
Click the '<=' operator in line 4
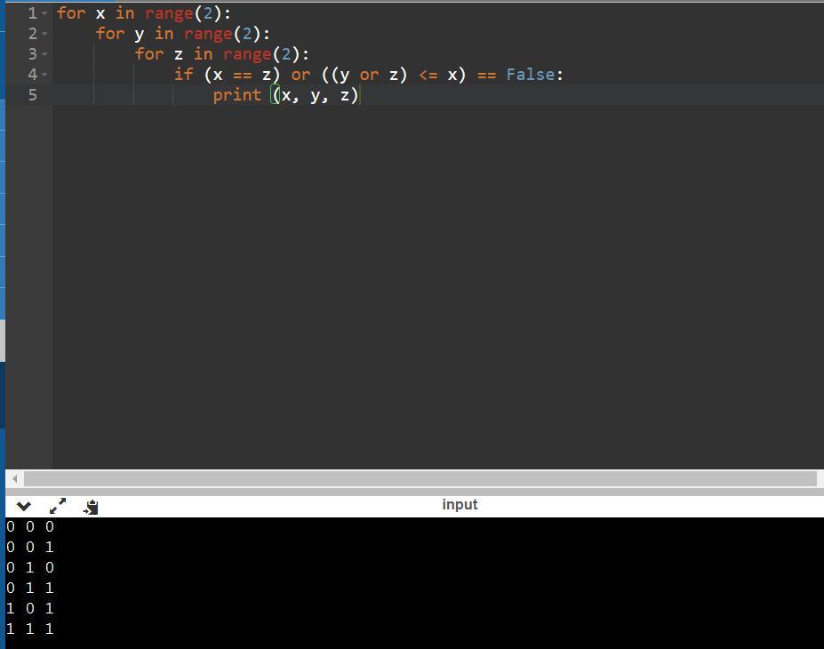[428, 75]
